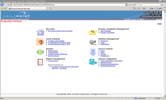Open No assigned task at this moment link

60,31
